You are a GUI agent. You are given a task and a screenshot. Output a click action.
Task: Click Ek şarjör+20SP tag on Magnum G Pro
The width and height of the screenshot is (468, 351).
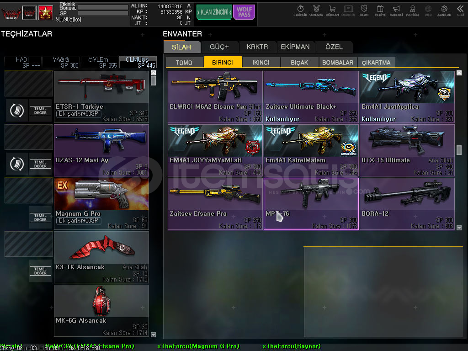pos(79,221)
